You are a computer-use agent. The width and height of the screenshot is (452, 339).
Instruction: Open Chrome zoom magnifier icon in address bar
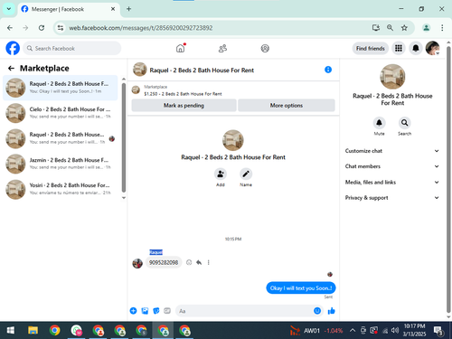pyautogui.click(x=390, y=28)
